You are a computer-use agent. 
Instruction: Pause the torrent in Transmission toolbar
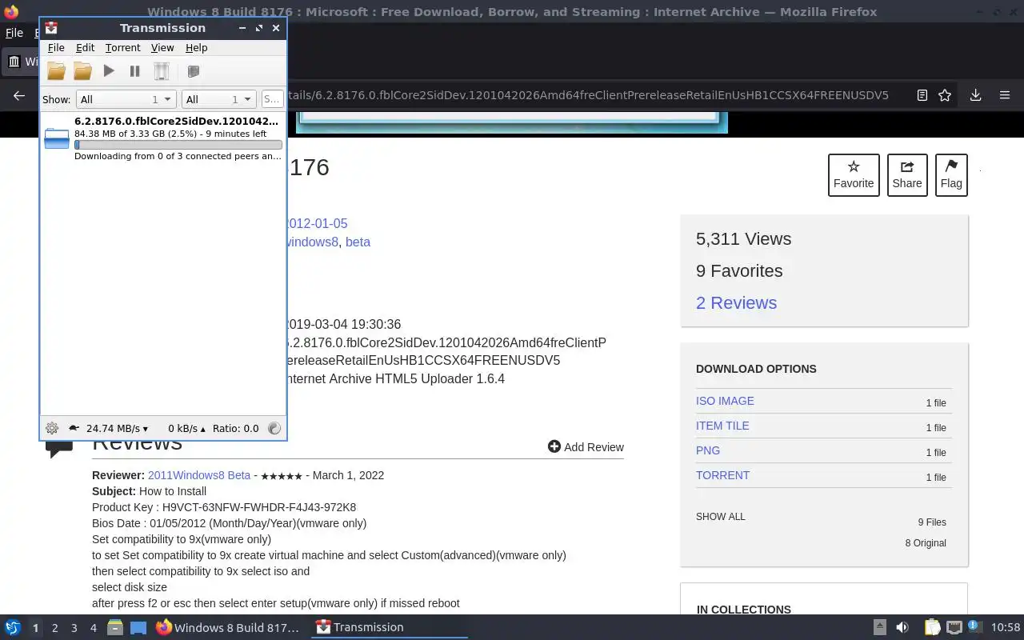coord(134,71)
